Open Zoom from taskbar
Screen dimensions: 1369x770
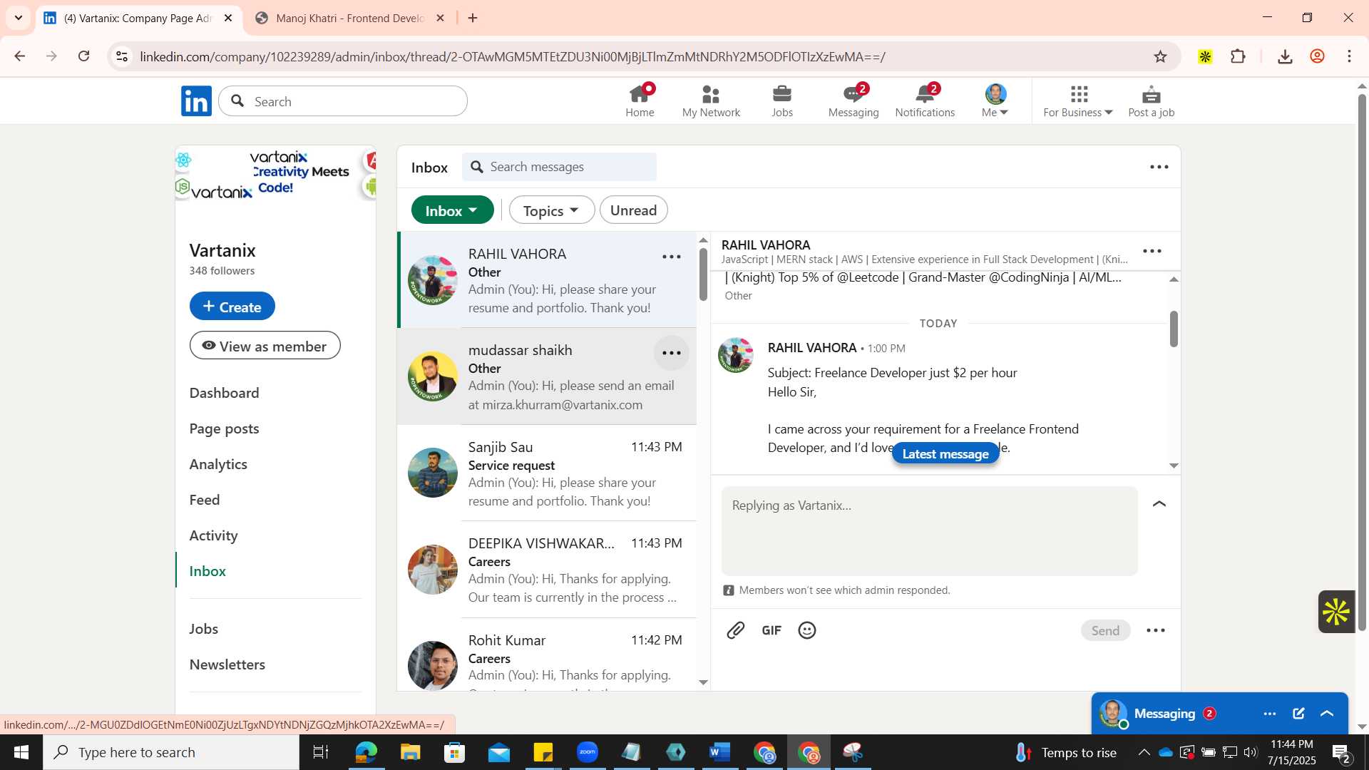click(x=588, y=752)
